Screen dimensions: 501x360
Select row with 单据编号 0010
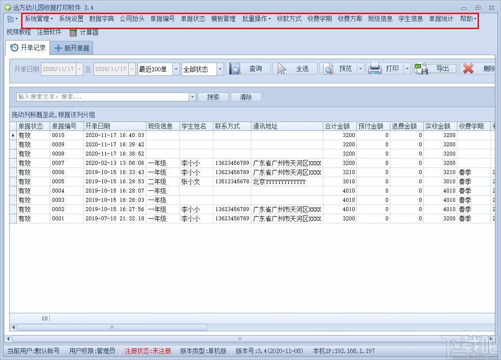point(252,135)
